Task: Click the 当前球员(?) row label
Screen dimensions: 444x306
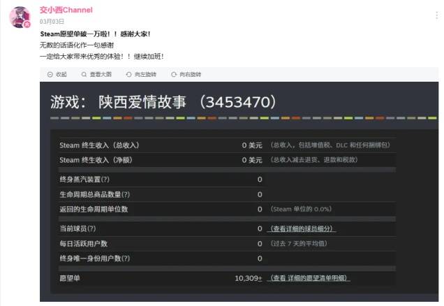Action: pyautogui.click(x=77, y=228)
